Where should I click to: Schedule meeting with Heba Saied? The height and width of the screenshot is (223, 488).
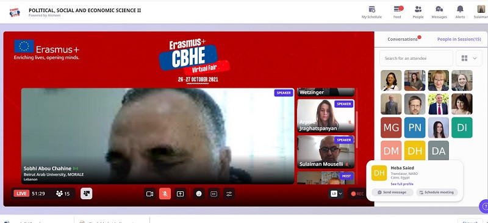(x=437, y=192)
